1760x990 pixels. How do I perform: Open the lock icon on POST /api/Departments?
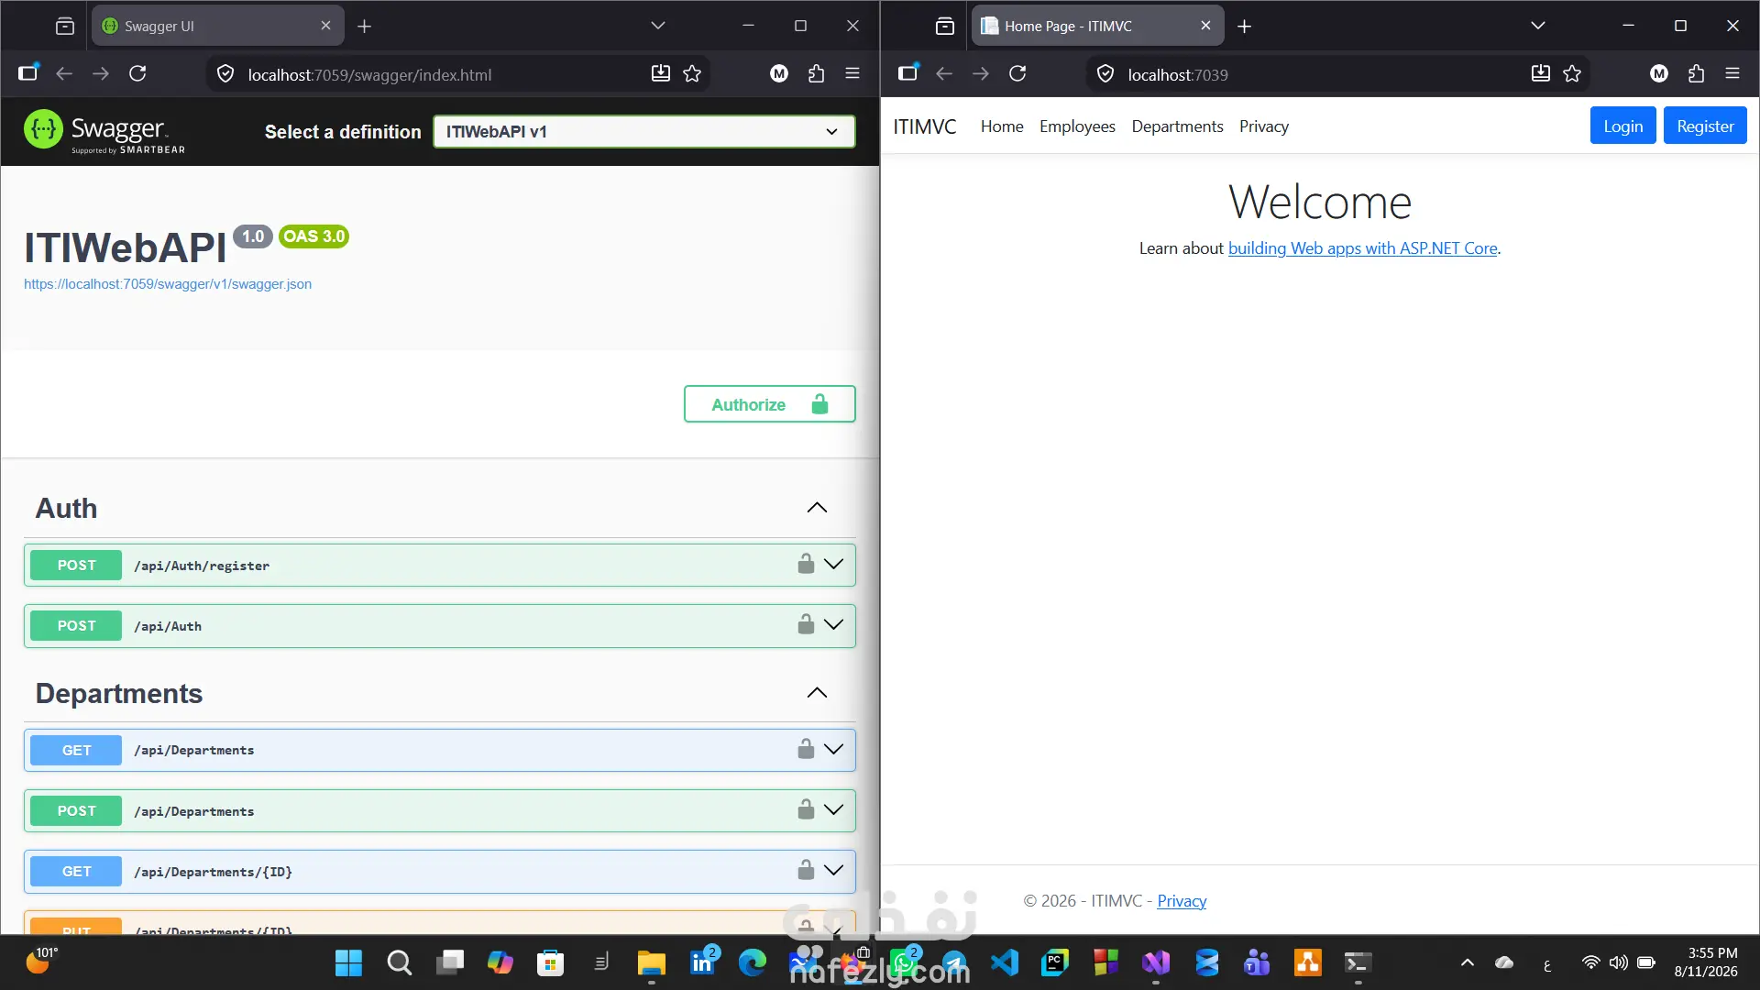[x=806, y=809]
